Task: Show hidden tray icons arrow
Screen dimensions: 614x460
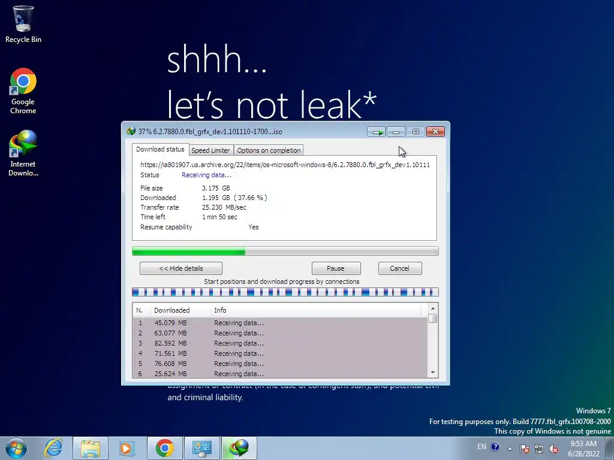Action: [x=510, y=449]
